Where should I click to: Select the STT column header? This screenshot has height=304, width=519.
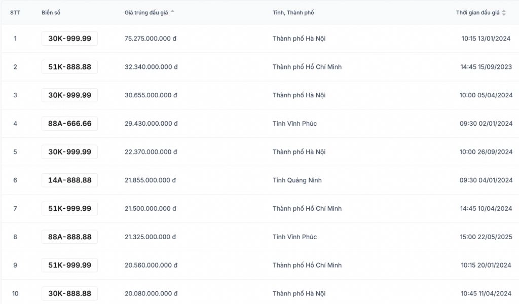point(15,13)
